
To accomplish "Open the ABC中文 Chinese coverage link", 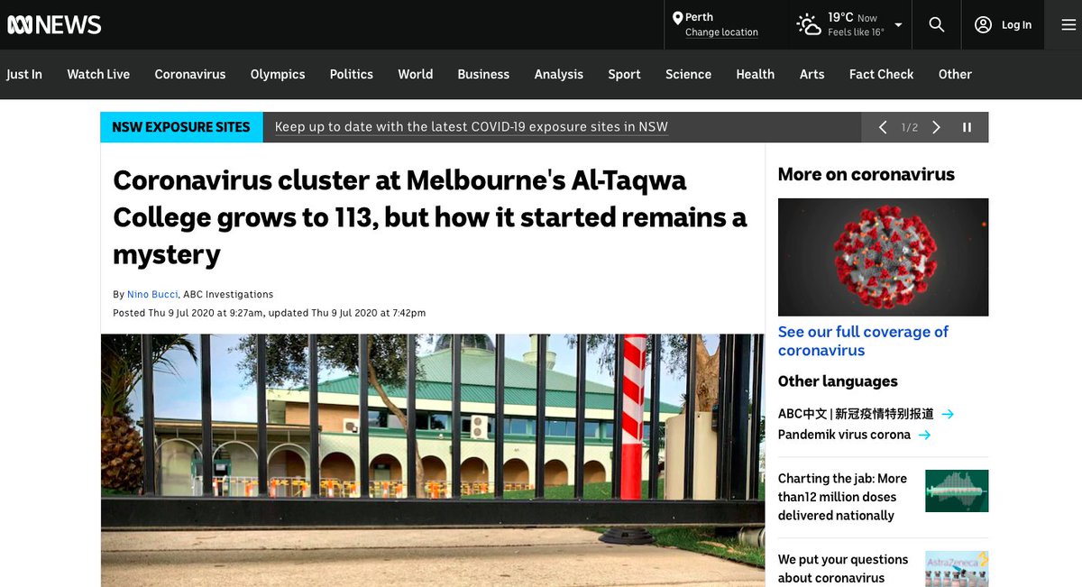I will point(856,414).
